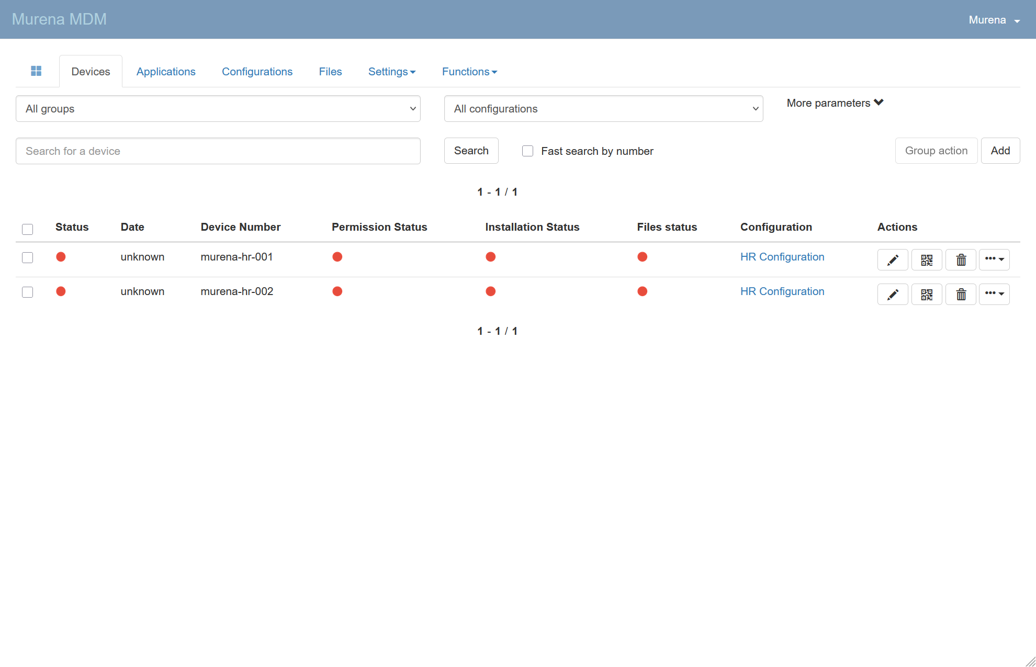Delete device murena-hr-002 using trash icon

point(961,295)
